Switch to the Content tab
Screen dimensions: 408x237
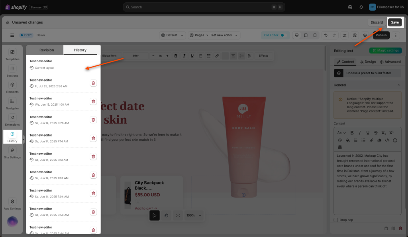tap(345, 62)
